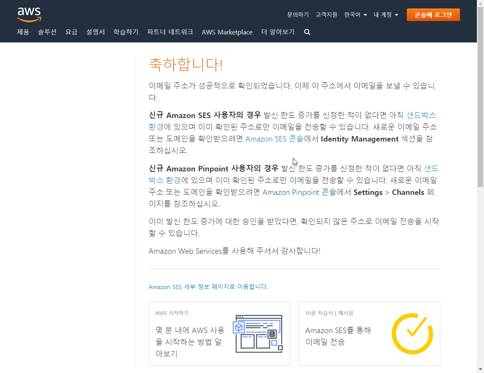Viewport: 484px width, 373px height.
Task: Click the 콘솔에 로그인 button
Action: point(433,15)
